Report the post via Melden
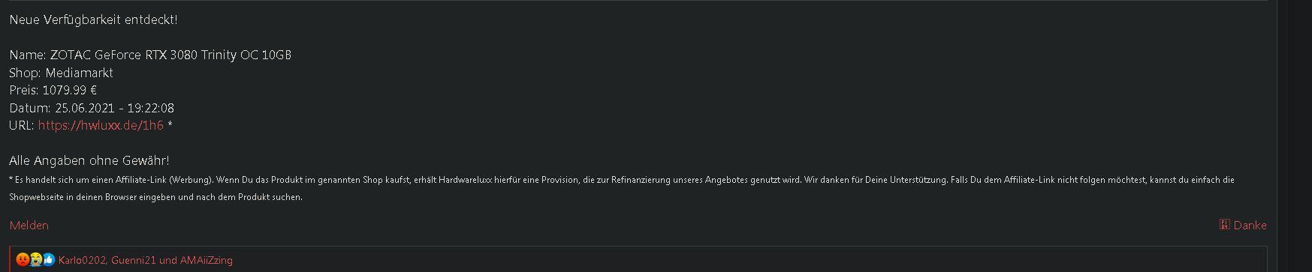This screenshot has width=1312, height=272. coord(29,225)
